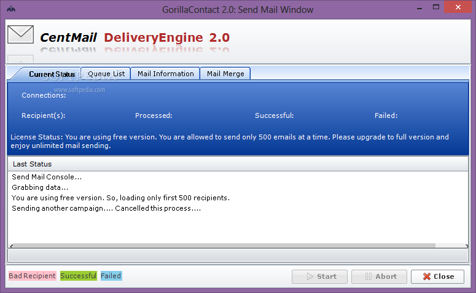Viewport: 476px width, 293px height.
Task: Click the Processed label
Action: (154, 115)
